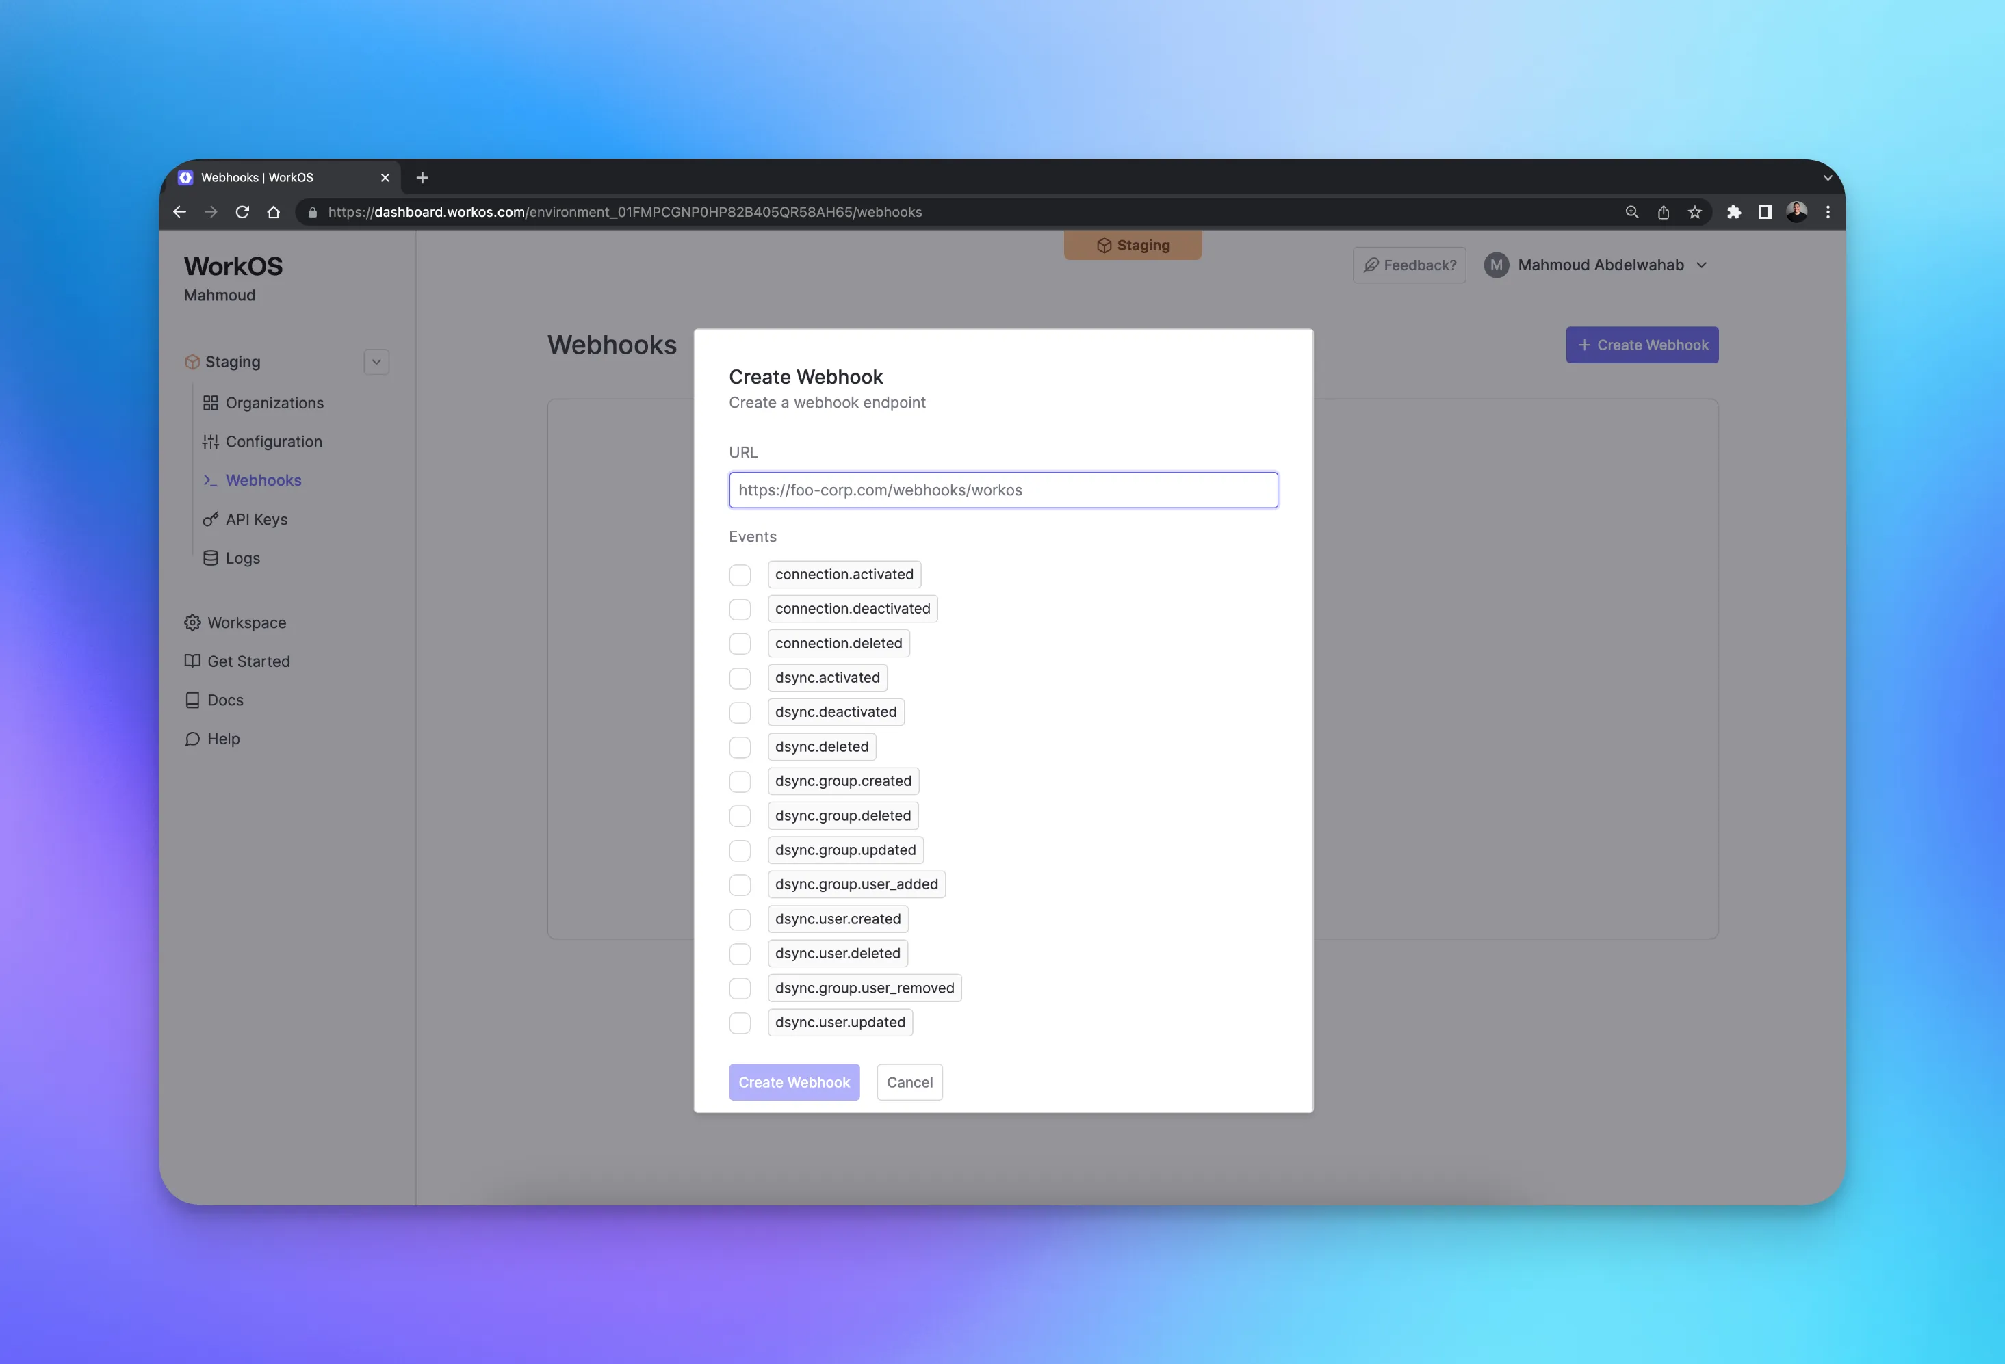Focus the webhook URL input field
Screen dimensions: 2005x1364
pos(1003,490)
